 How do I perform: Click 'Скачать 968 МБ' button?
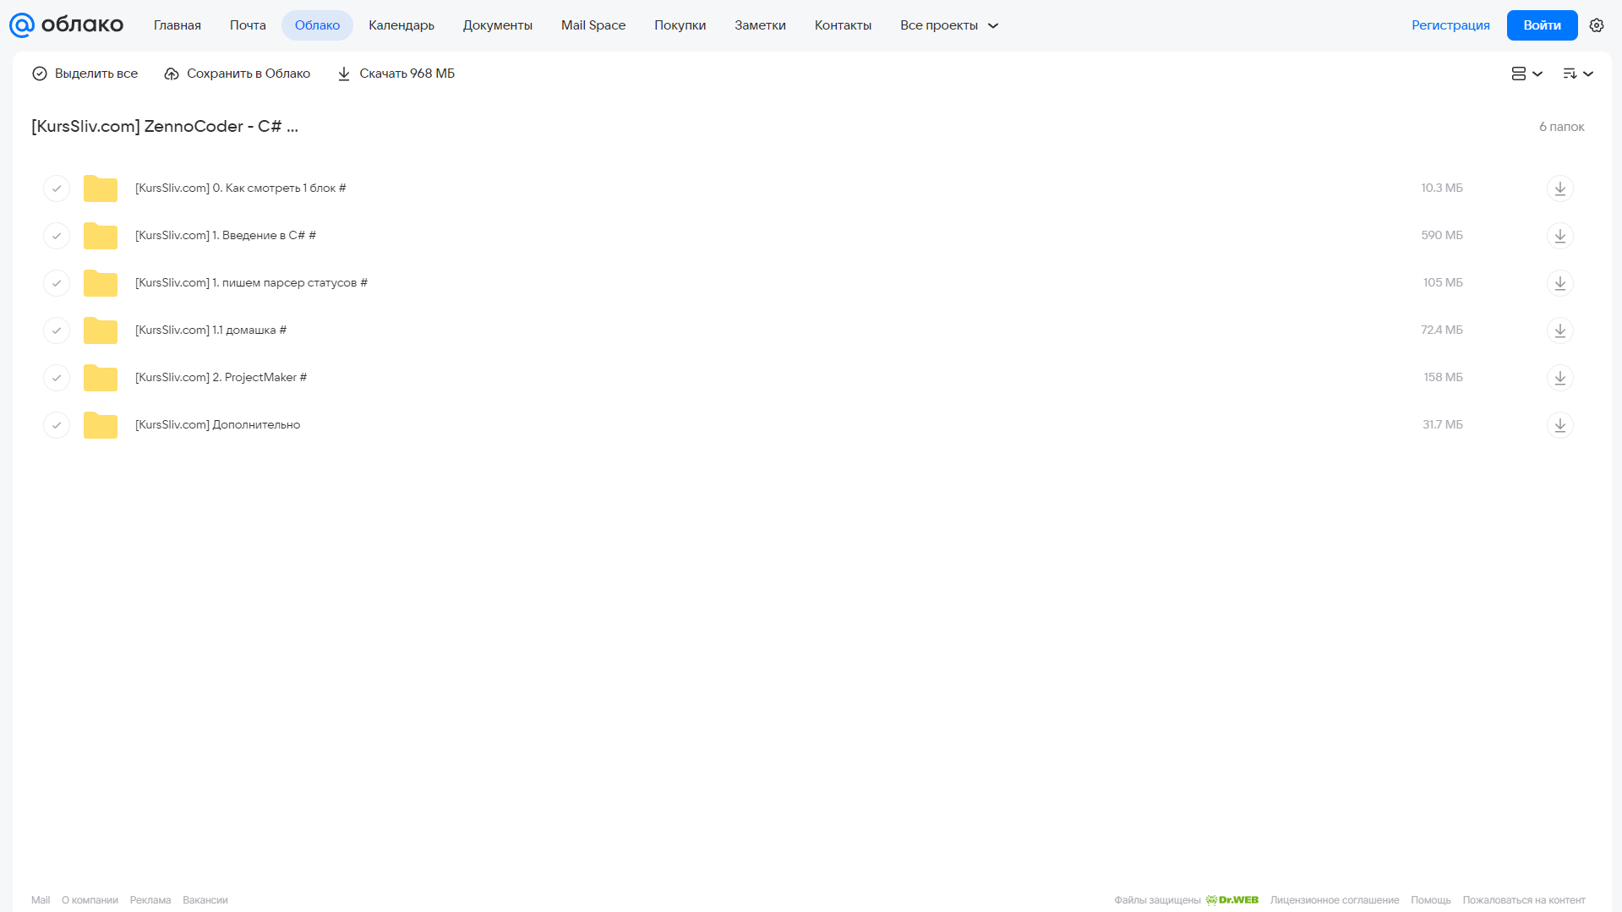396,74
